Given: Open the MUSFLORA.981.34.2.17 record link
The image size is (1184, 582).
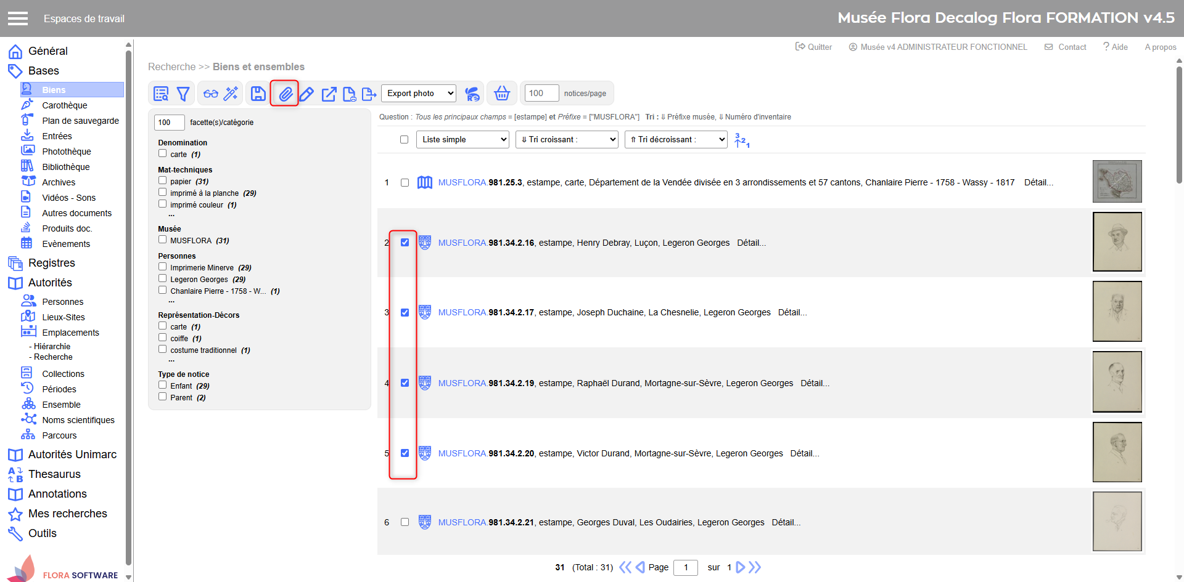Looking at the screenshot, I should click(x=486, y=312).
